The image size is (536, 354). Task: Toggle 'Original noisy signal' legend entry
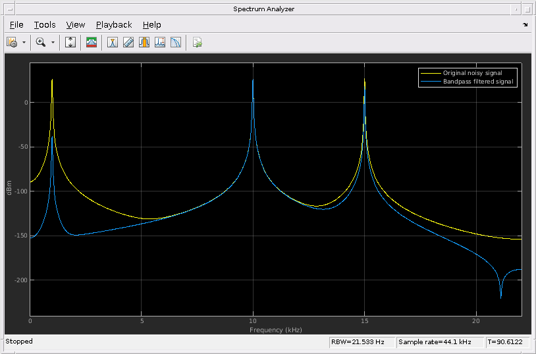pos(472,73)
